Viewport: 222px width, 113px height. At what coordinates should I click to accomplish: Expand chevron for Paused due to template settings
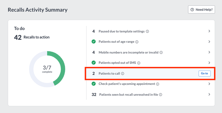coord(209,31)
